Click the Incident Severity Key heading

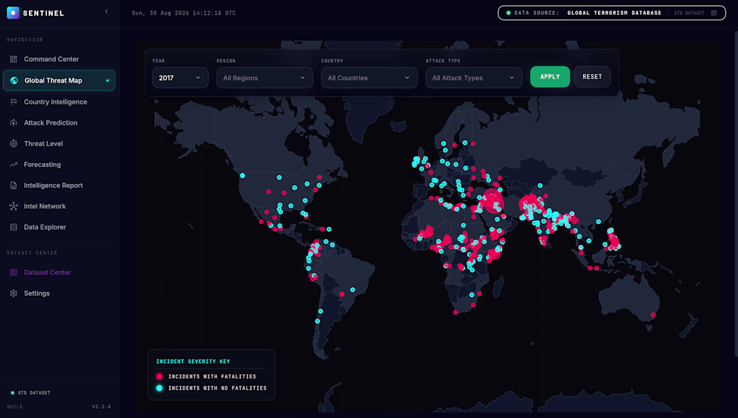(x=193, y=362)
